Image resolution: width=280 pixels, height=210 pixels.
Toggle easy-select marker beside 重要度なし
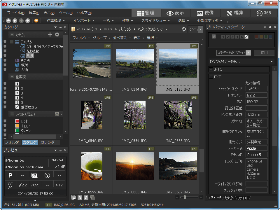(x=5, y=107)
